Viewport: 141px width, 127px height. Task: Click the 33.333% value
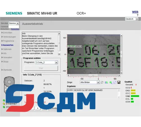coord(48,91)
